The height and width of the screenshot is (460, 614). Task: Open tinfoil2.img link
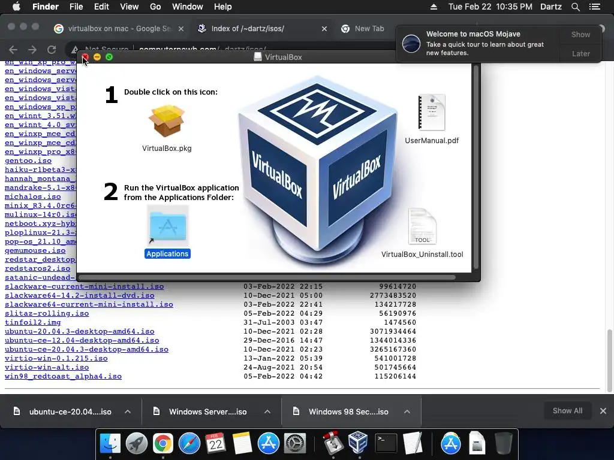(x=33, y=322)
